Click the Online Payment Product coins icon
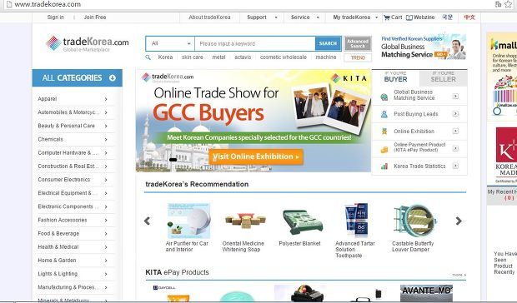Viewport: 517px width, 303px height. tap(384, 149)
